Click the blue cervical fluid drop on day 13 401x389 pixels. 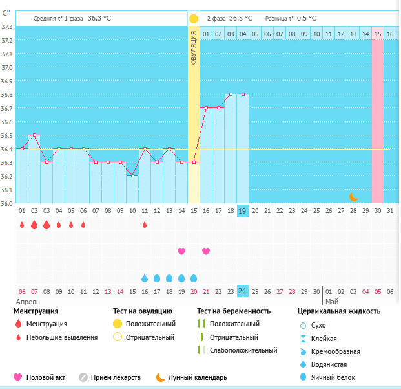169,278
